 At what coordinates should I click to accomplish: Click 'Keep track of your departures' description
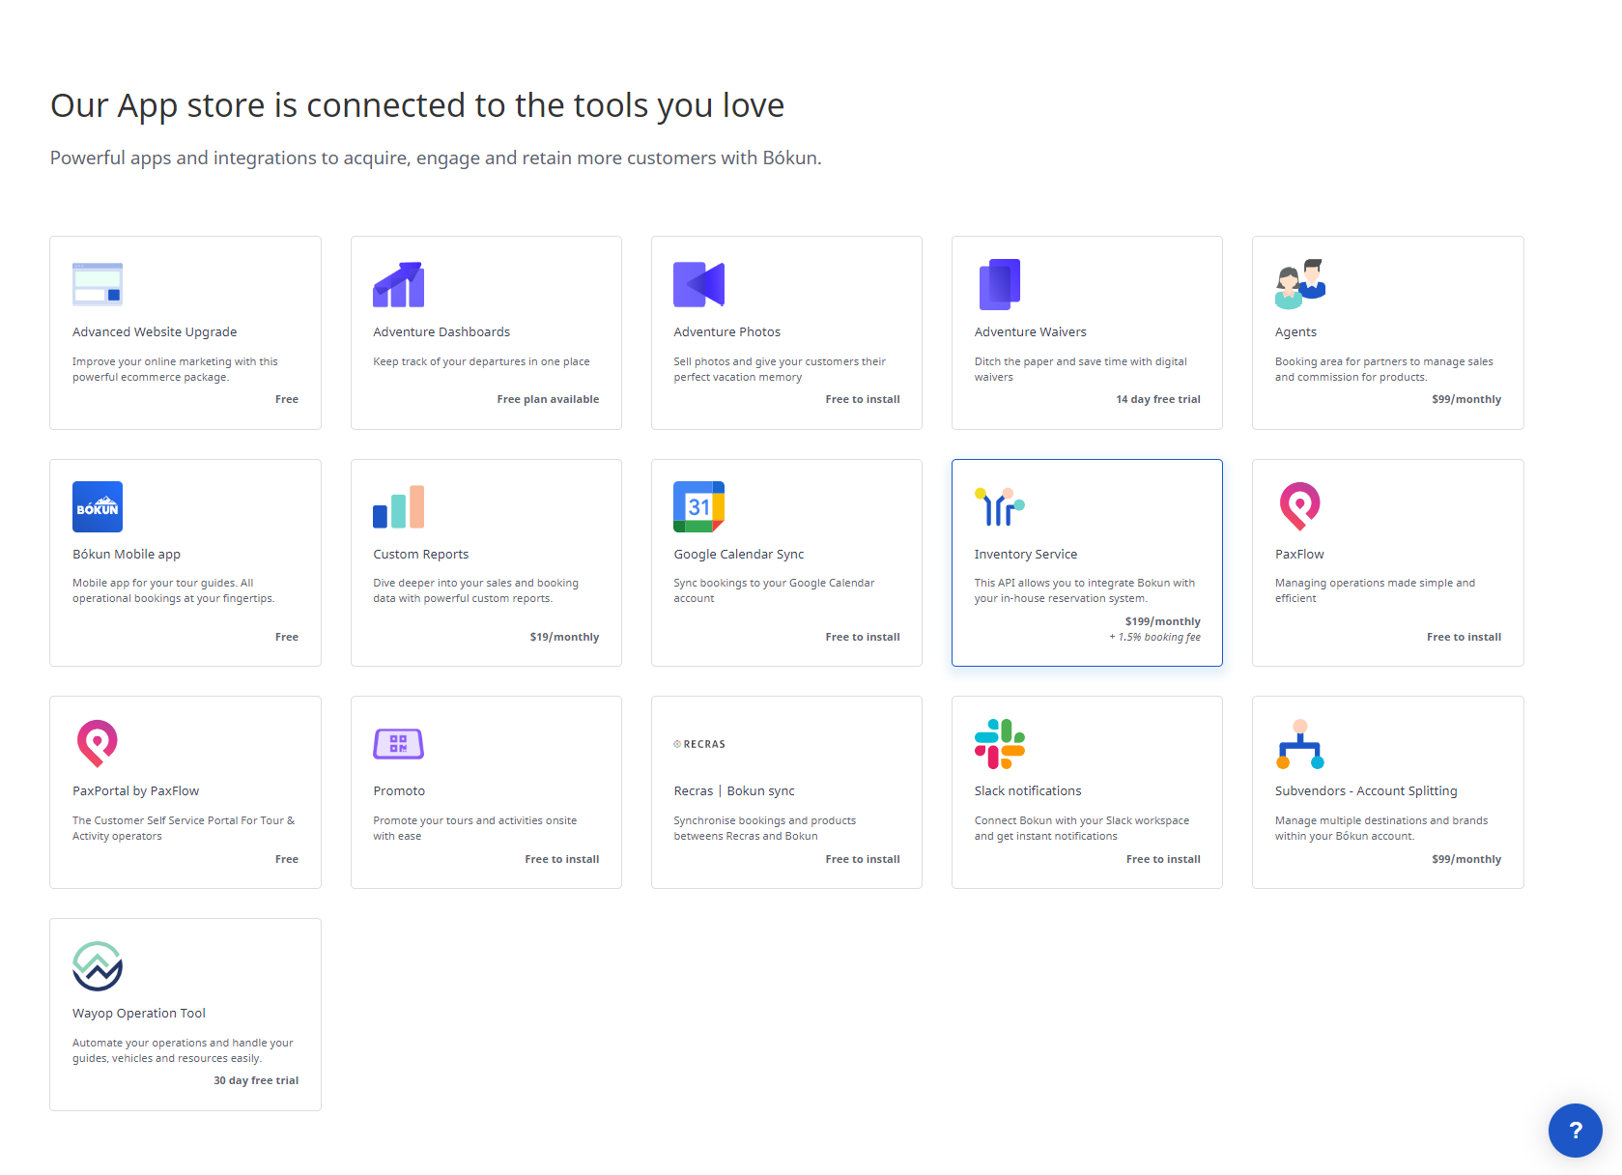coord(481,361)
